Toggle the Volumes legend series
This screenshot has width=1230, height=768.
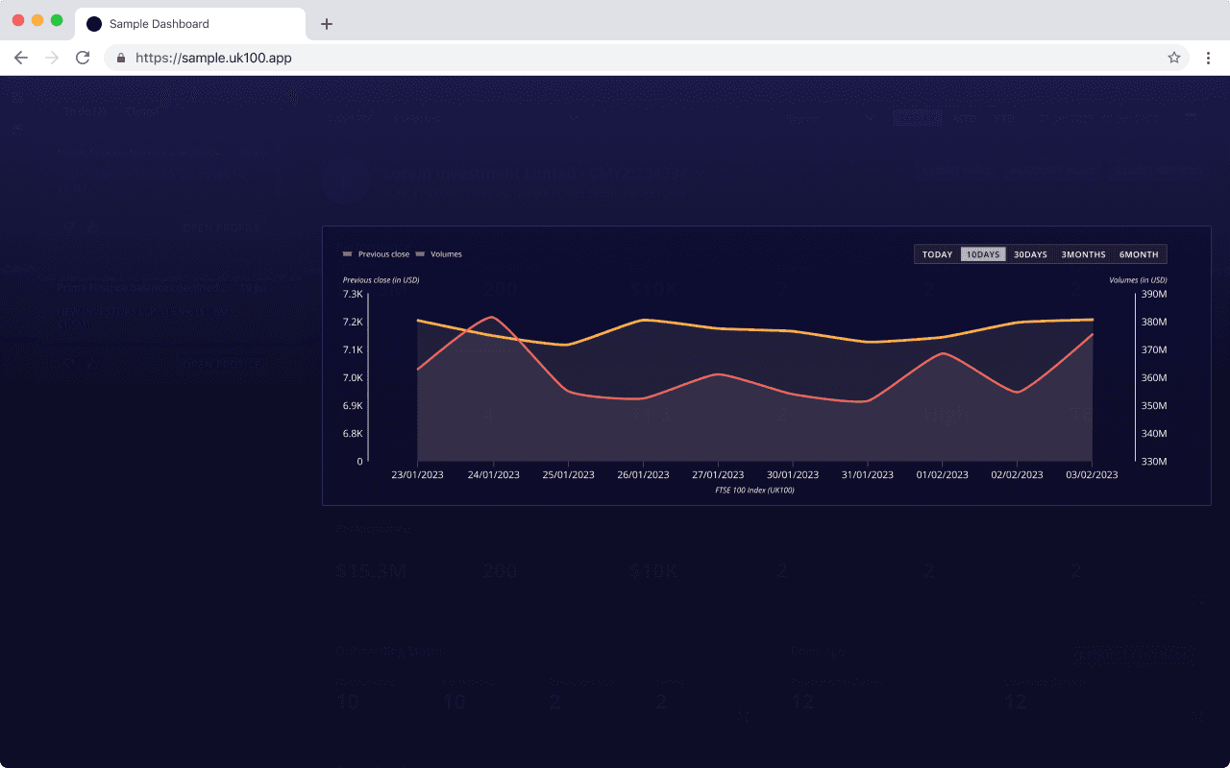click(438, 254)
